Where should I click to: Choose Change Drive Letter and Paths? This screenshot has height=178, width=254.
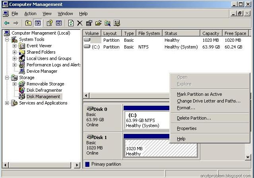209,101
